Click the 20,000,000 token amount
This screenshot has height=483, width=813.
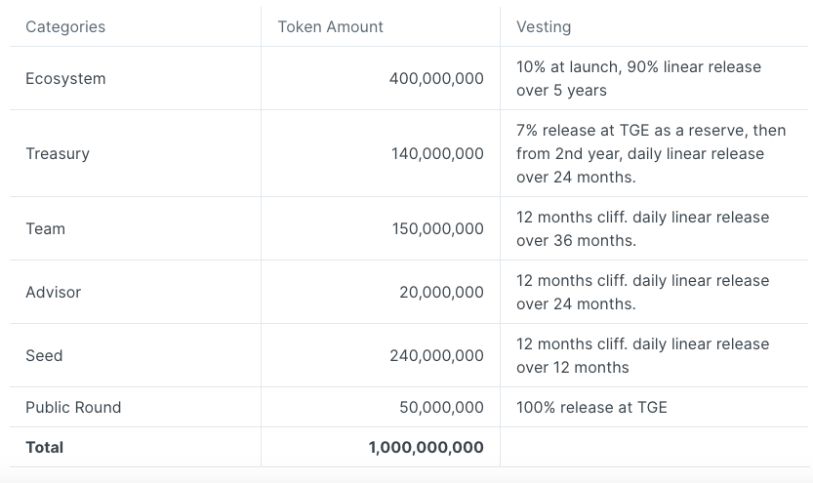tap(441, 293)
